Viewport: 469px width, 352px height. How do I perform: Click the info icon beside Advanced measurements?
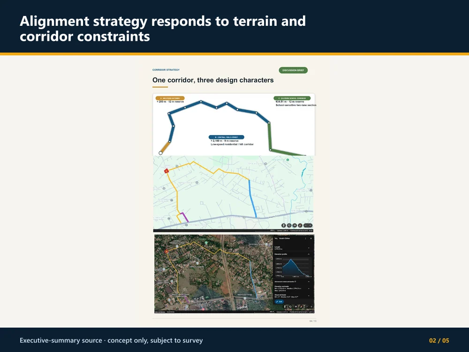coord(295,282)
